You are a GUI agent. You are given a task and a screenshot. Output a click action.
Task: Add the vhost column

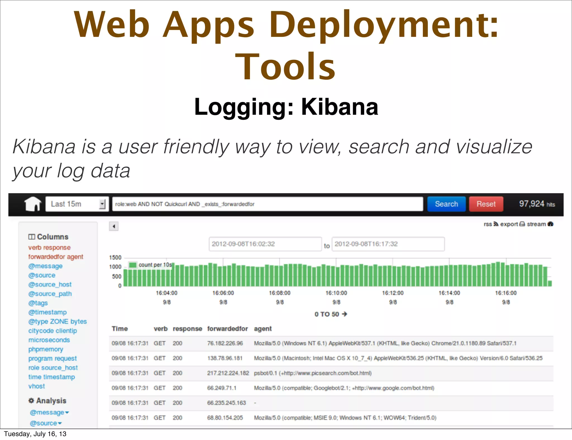point(37,386)
